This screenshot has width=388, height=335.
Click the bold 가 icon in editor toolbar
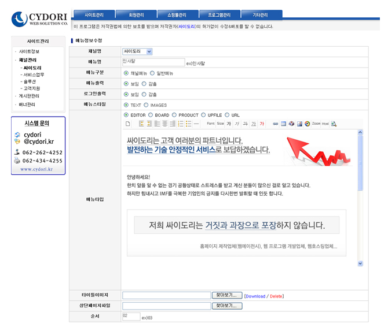tap(229, 124)
